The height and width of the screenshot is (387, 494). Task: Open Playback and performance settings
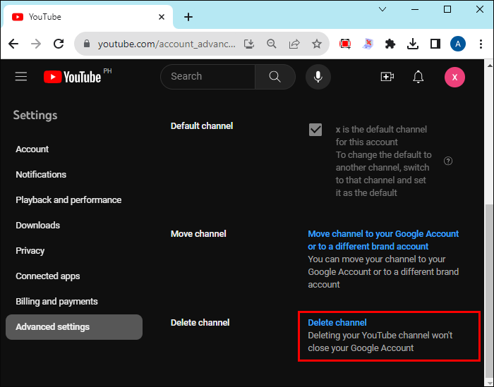[x=68, y=200]
